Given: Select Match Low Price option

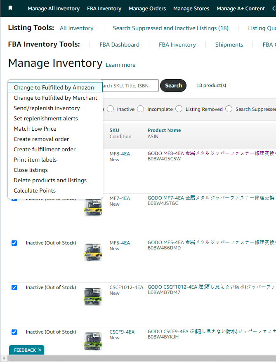Looking at the screenshot, I should point(55,129).
